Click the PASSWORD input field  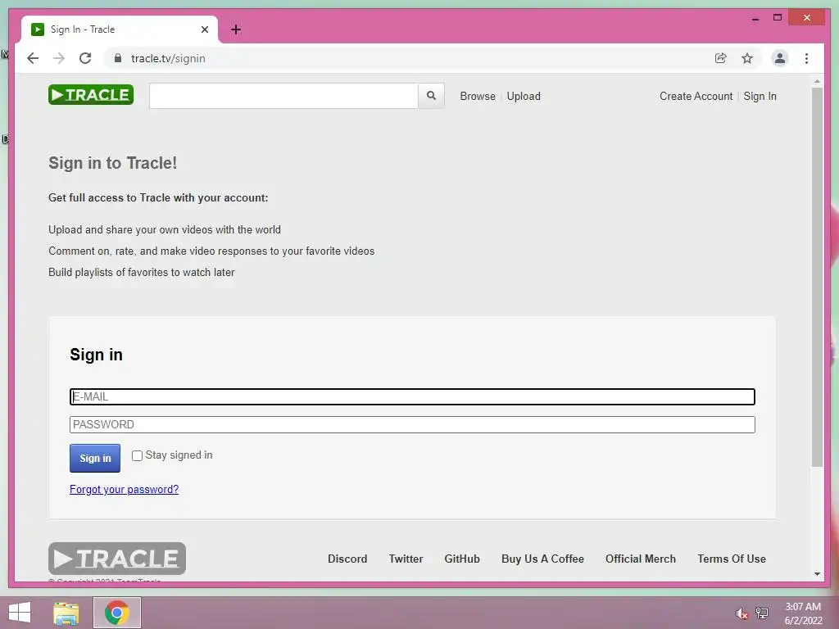[x=412, y=425]
